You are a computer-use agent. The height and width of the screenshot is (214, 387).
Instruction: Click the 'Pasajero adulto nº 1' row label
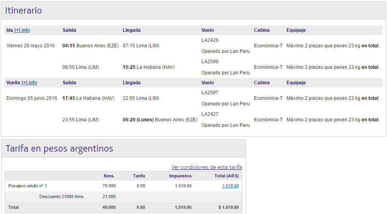tap(28, 186)
